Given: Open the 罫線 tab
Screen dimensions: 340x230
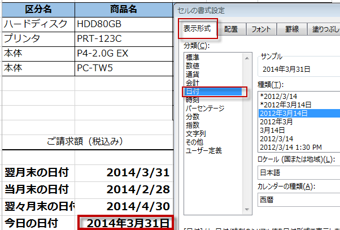Looking at the screenshot, I should (292, 29).
